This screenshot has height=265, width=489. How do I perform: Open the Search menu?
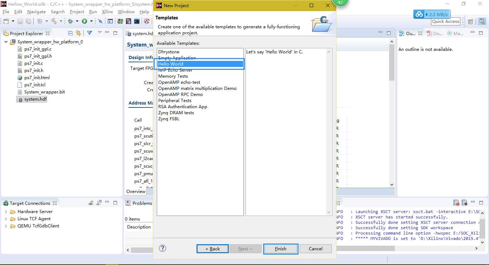pyautogui.click(x=58, y=12)
